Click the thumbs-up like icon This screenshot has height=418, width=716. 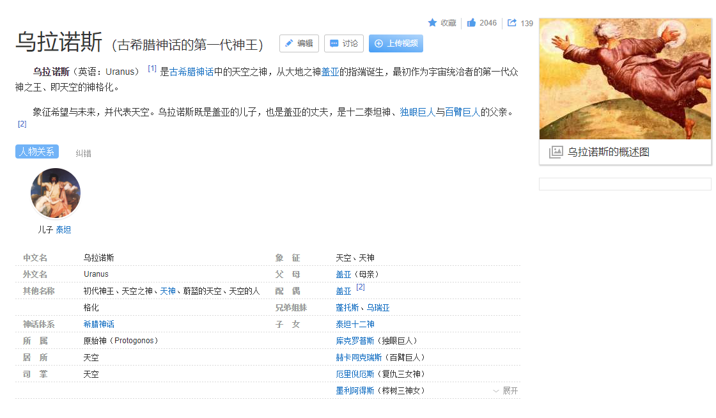click(471, 22)
